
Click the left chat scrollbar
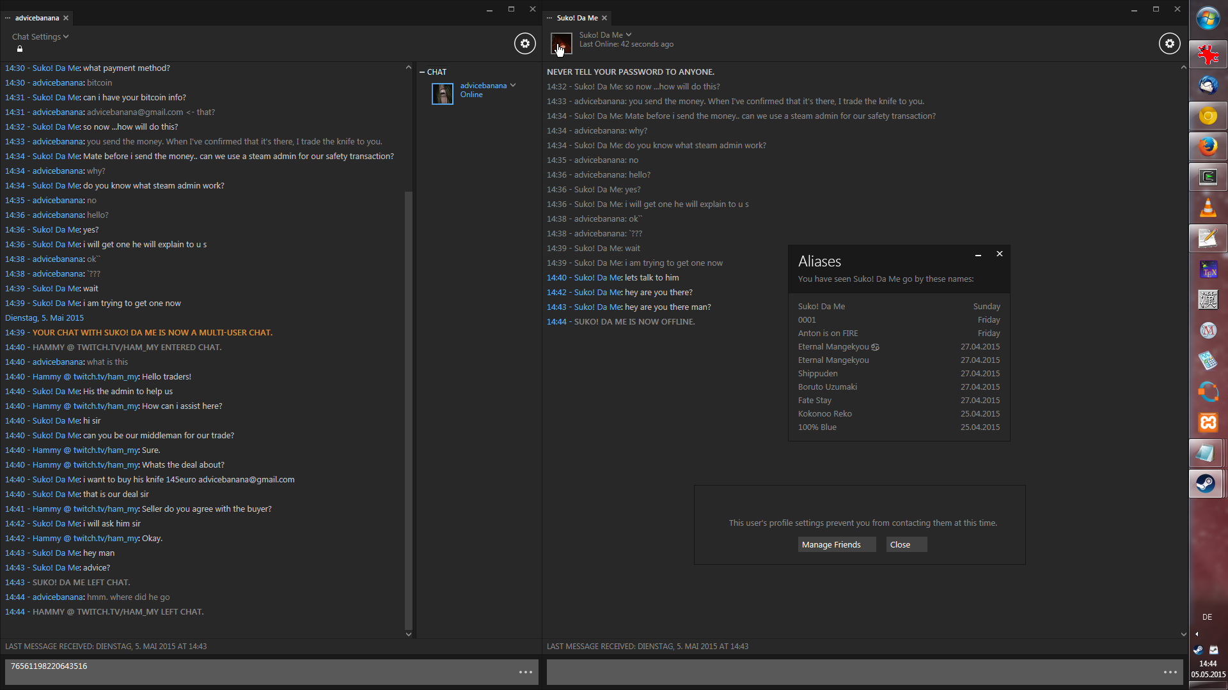pyautogui.click(x=409, y=409)
